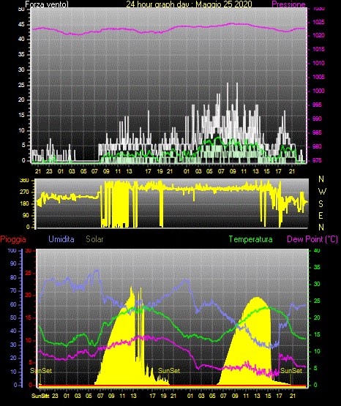Viewport: 341px width, 406px height.
Task: Click the 1010 pressure axis value
Action: pyautogui.click(x=318, y=63)
